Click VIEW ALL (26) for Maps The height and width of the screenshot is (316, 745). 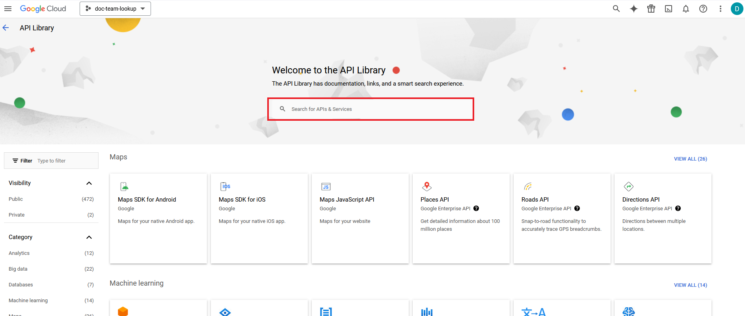click(690, 159)
